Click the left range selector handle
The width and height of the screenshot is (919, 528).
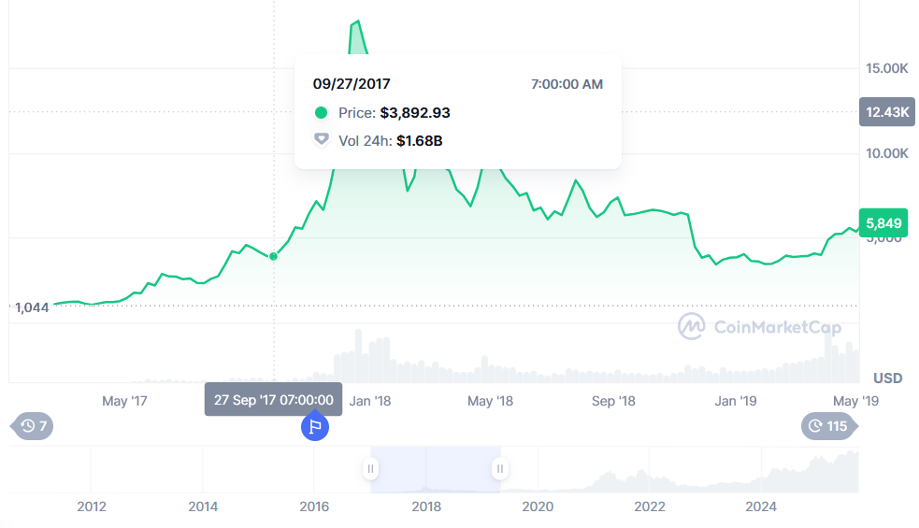[371, 468]
